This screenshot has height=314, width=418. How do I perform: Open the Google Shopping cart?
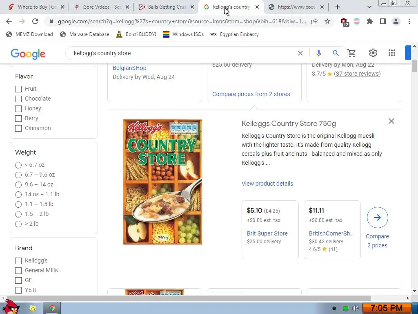[x=352, y=53]
